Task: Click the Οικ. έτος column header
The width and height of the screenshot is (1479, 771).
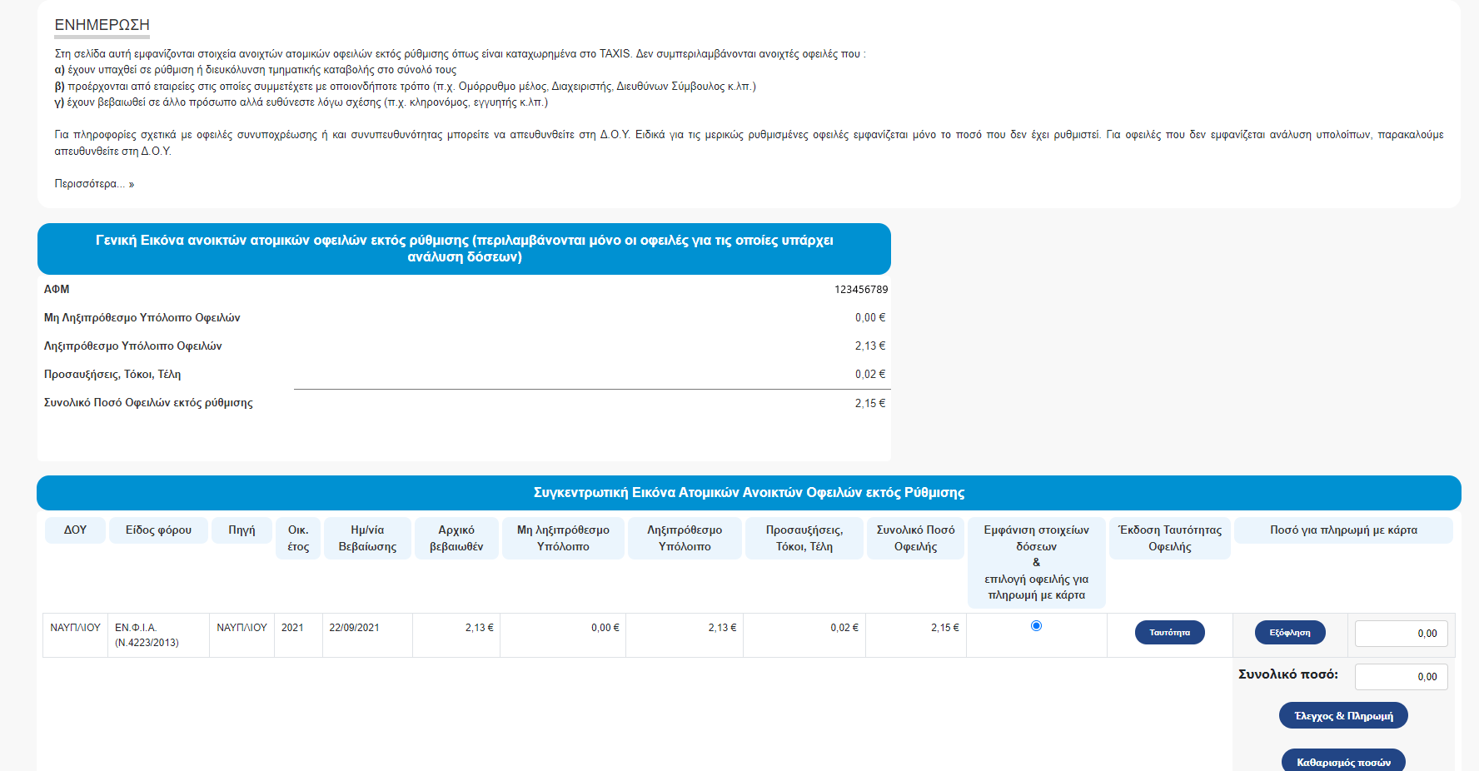Action: (x=298, y=539)
